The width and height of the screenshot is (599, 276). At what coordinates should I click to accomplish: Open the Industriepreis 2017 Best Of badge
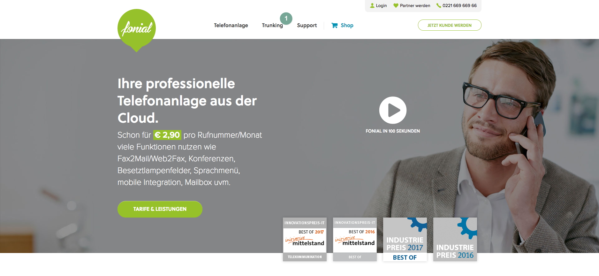coord(405,239)
